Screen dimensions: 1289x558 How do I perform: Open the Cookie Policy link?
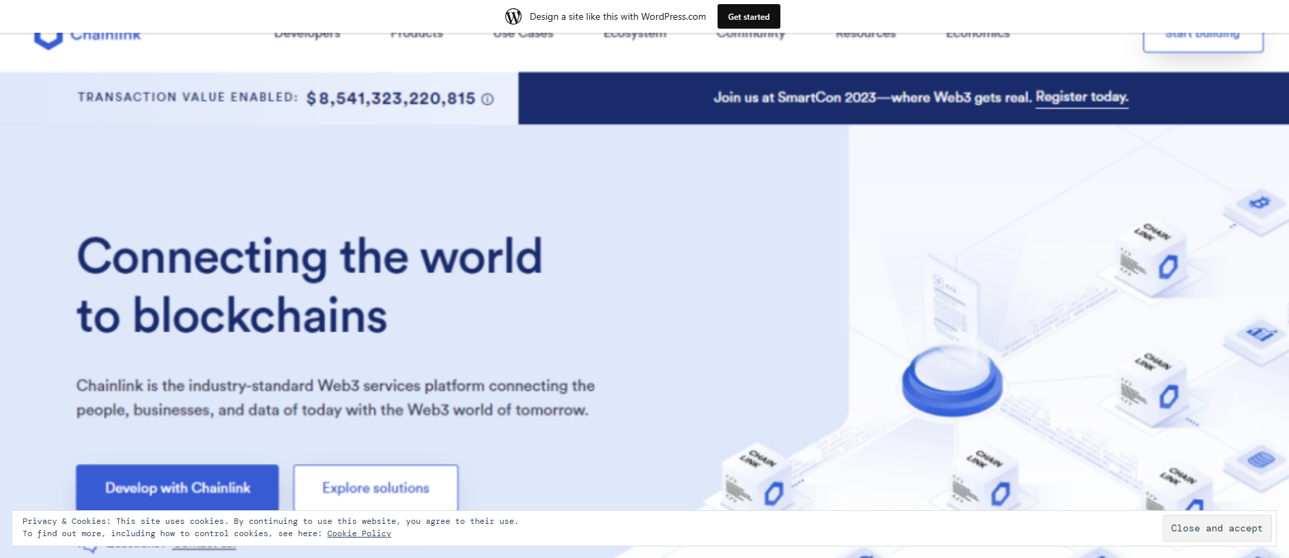(359, 533)
